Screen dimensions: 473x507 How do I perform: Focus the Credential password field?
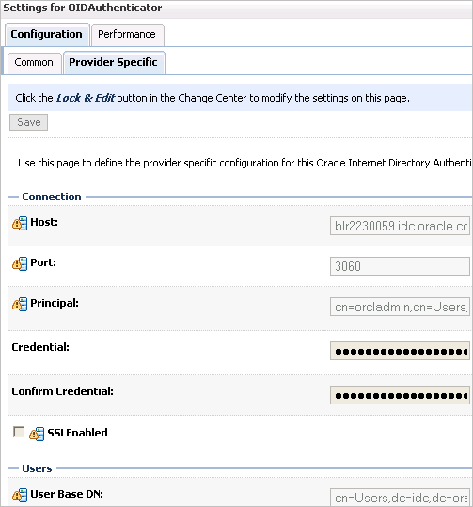(400, 351)
